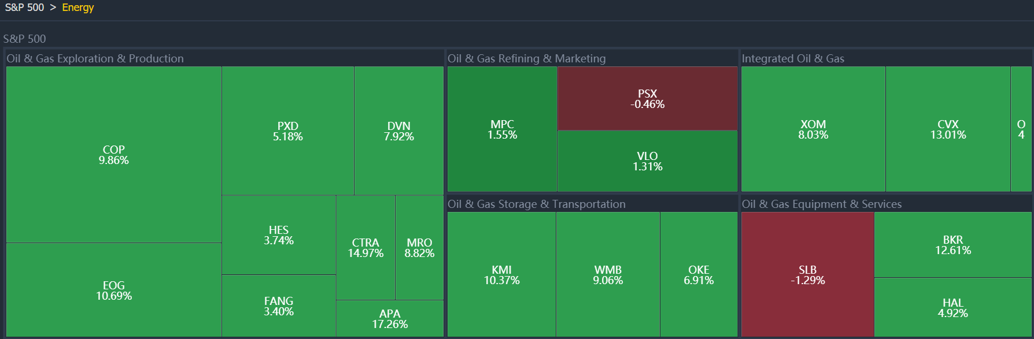This screenshot has height=339, width=1034.
Task: Click the EOG stock tile
Action: pyautogui.click(x=113, y=290)
